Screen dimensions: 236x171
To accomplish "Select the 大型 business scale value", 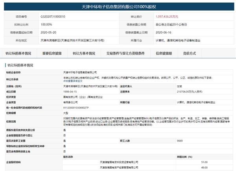I will tap(66, 113).
